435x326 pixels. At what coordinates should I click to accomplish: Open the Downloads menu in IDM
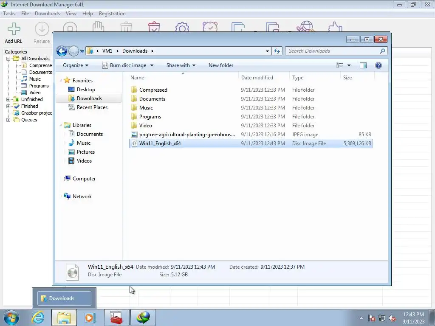[47, 14]
